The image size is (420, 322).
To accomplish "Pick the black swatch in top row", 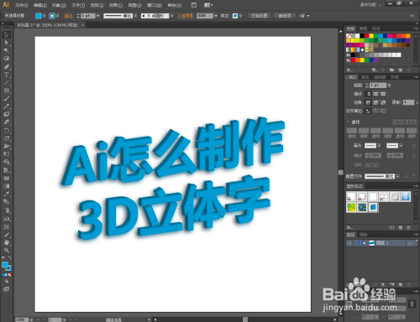I will pyautogui.click(x=362, y=36).
